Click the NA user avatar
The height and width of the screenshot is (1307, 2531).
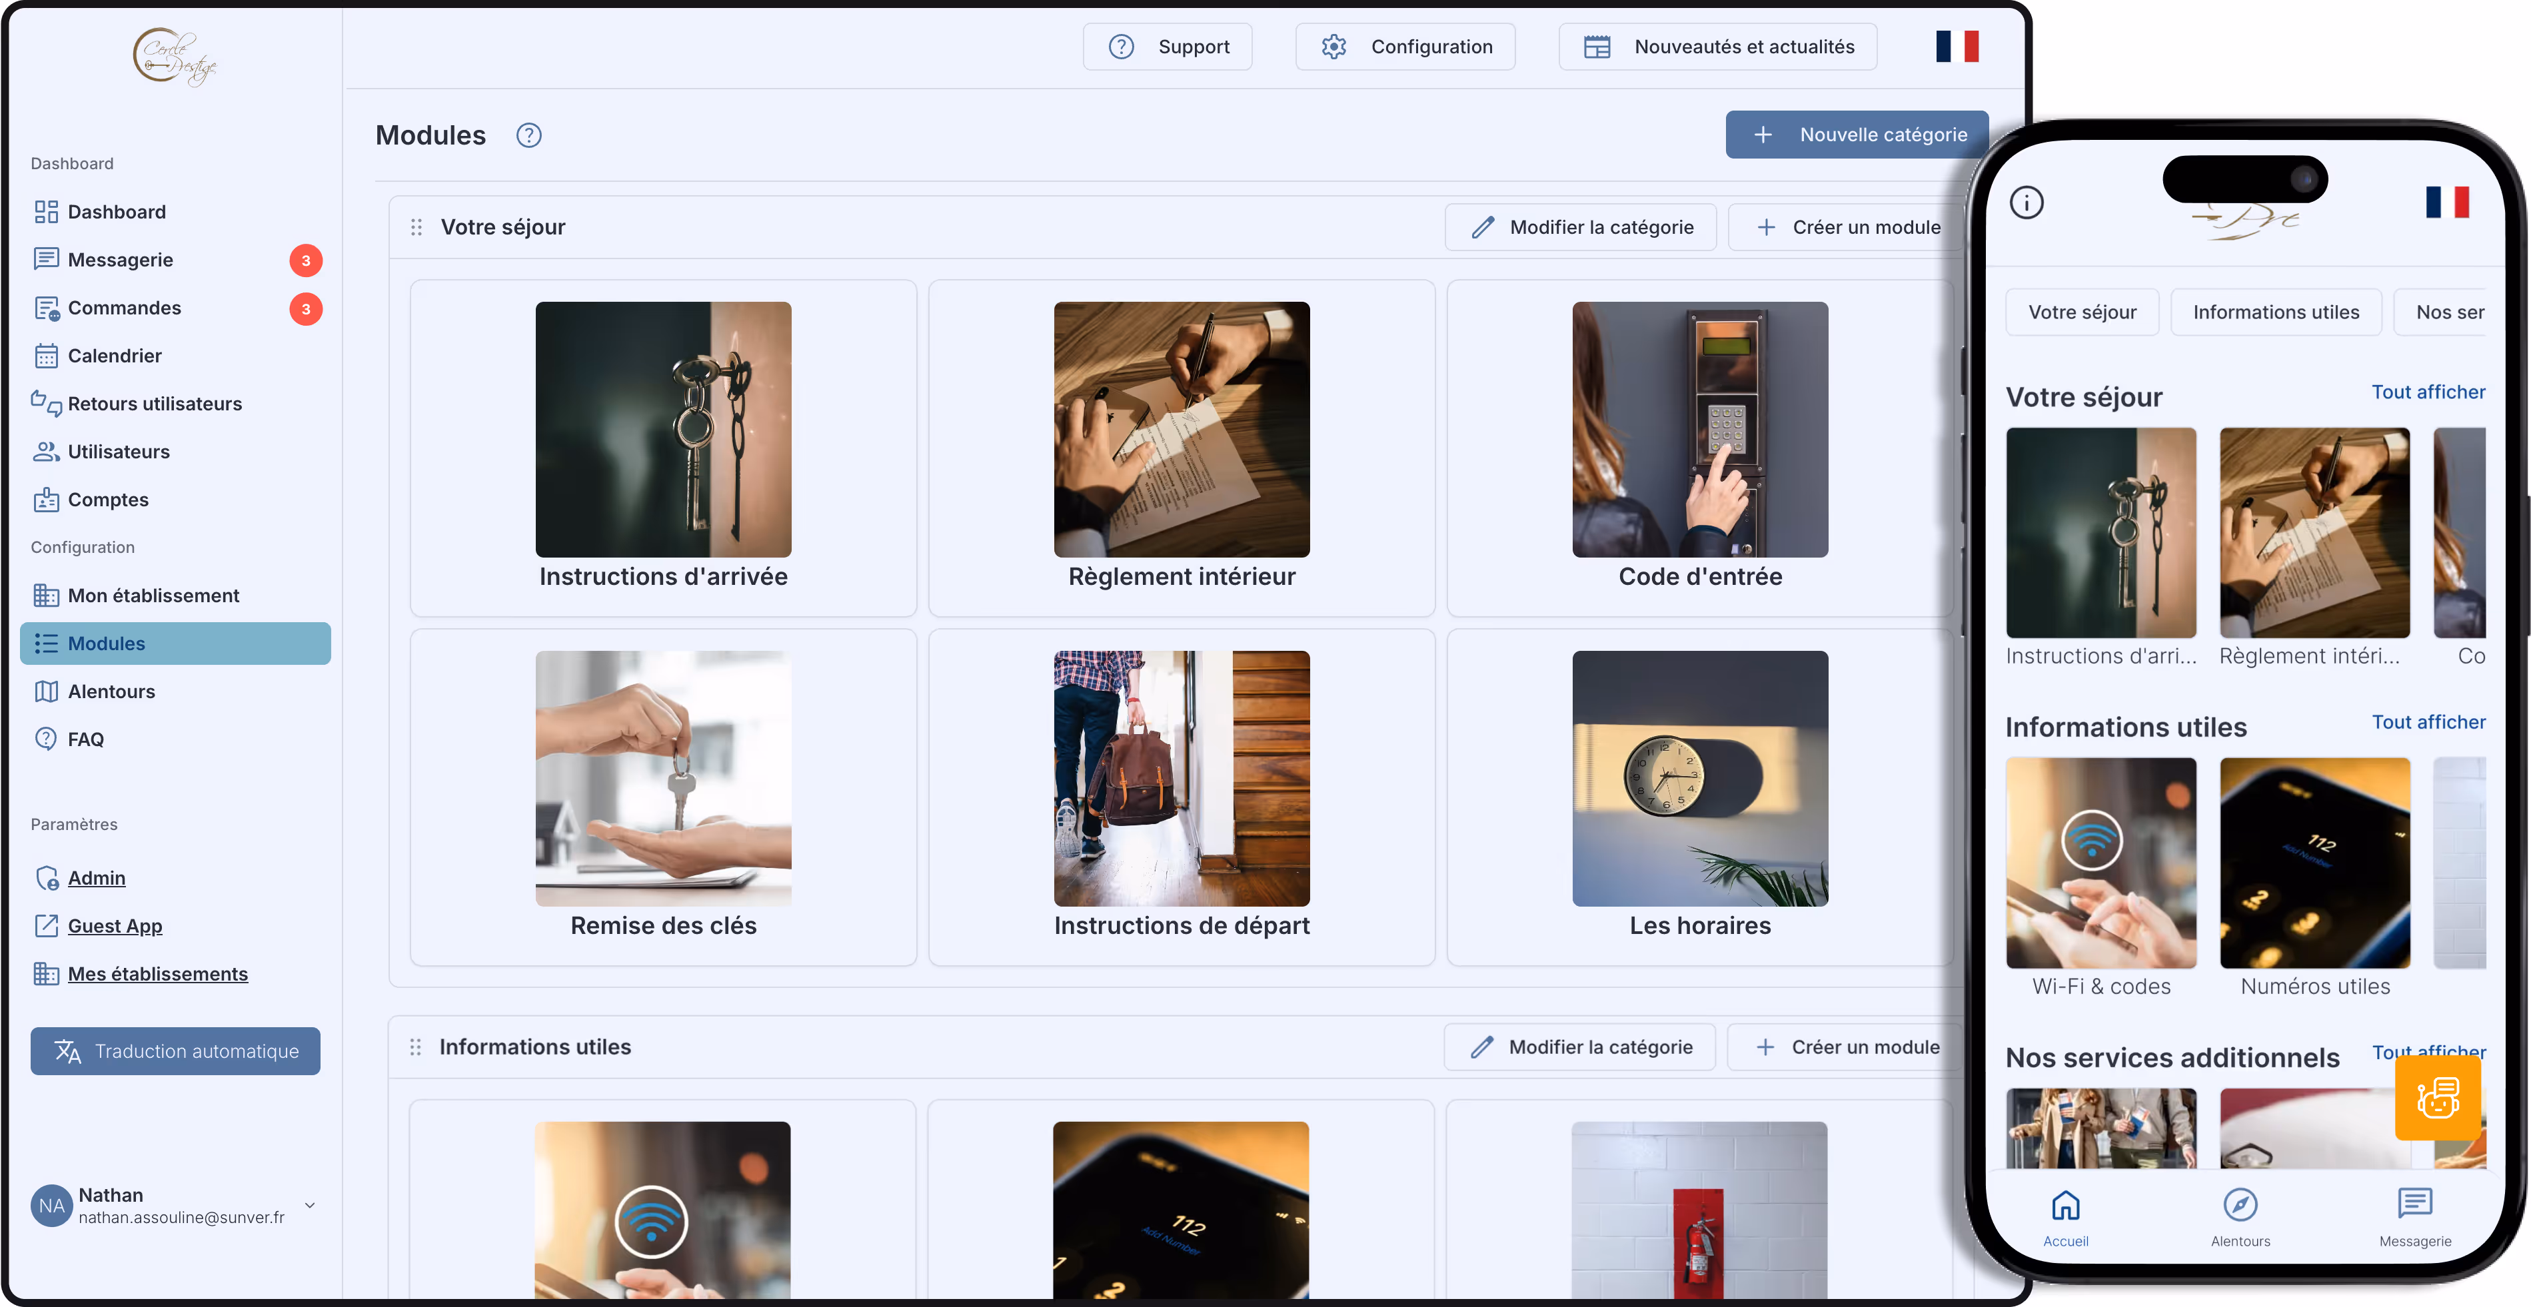click(51, 1206)
